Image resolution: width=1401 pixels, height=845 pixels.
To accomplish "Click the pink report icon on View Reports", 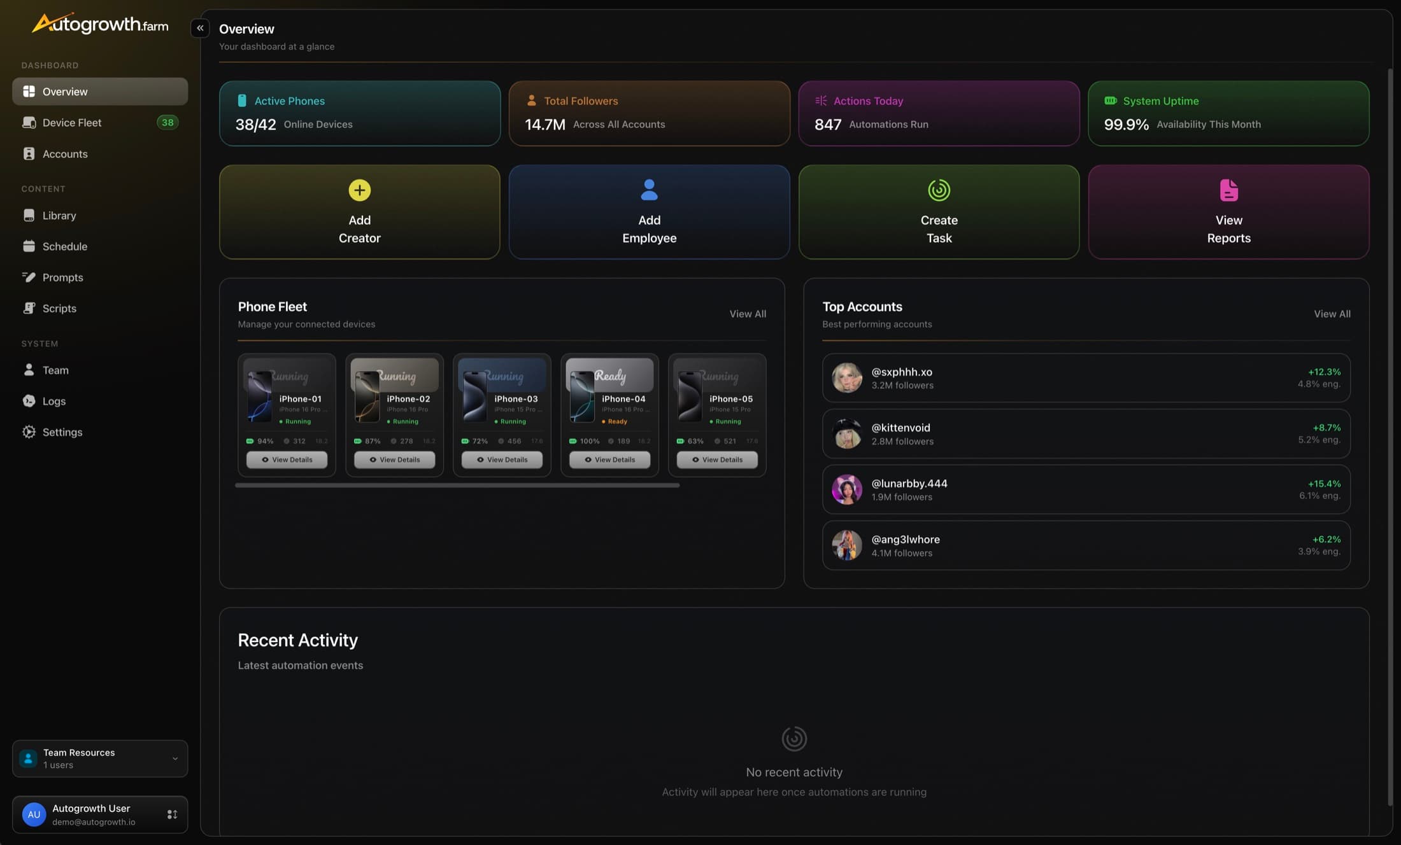I will (1228, 190).
